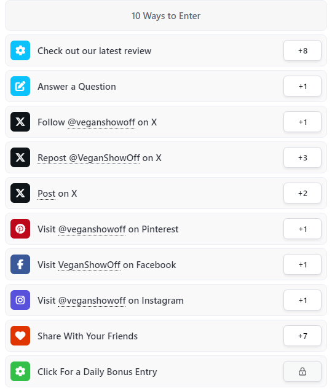Click the X logo icon next to Follow @veganshowoff
This screenshot has width=332, height=391.
tap(20, 122)
